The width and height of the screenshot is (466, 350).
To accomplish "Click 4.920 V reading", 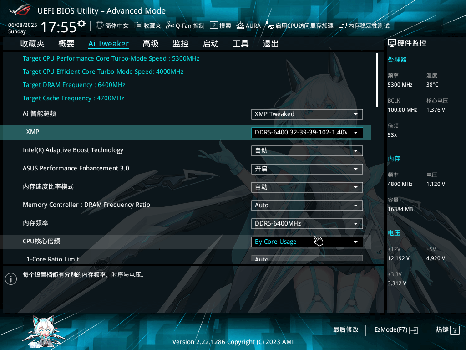I will (x=436, y=258).
